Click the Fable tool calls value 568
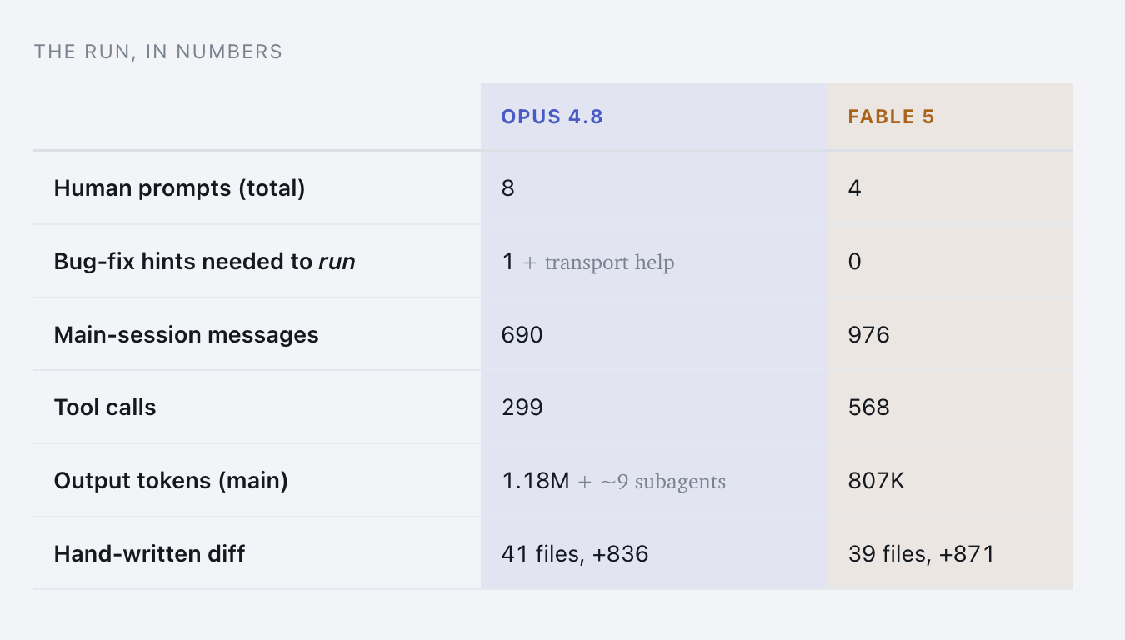This screenshot has height=640, width=1125. pos(869,407)
